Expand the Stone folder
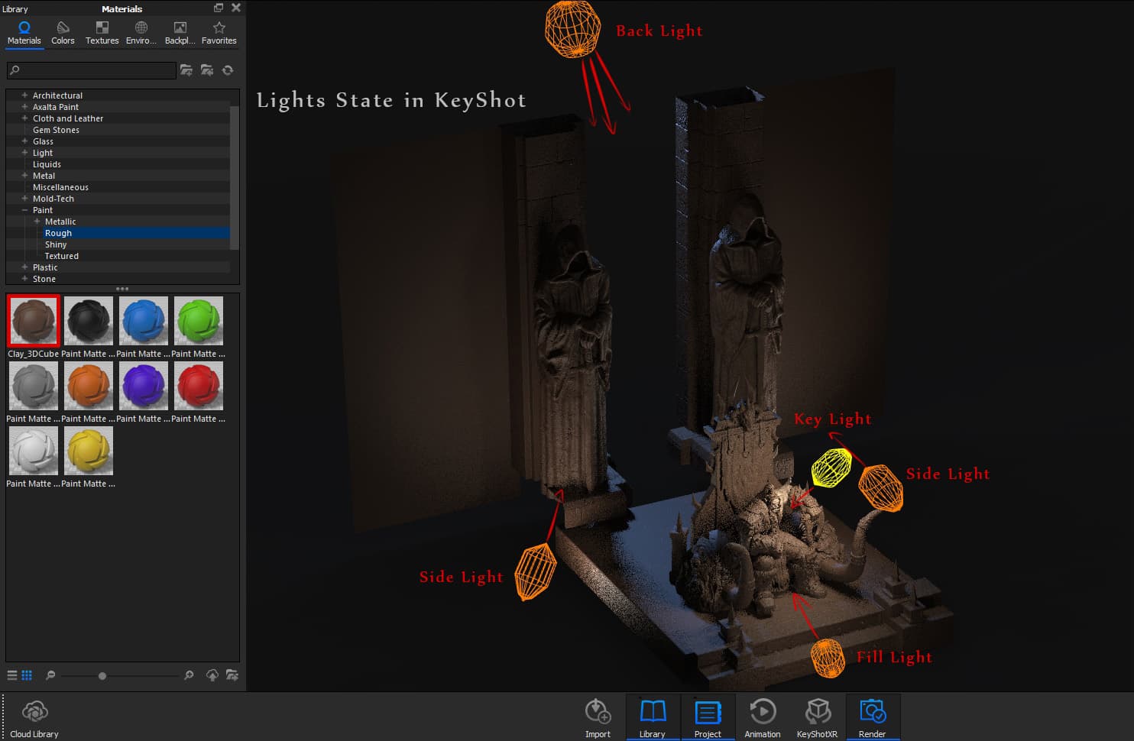Image resolution: width=1134 pixels, height=741 pixels. pyautogui.click(x=24, y=279)
